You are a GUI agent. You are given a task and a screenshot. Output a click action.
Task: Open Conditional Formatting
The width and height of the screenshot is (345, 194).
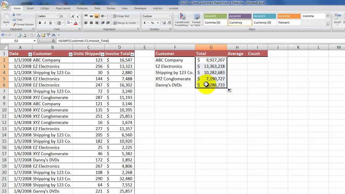[x=182, y=20]
